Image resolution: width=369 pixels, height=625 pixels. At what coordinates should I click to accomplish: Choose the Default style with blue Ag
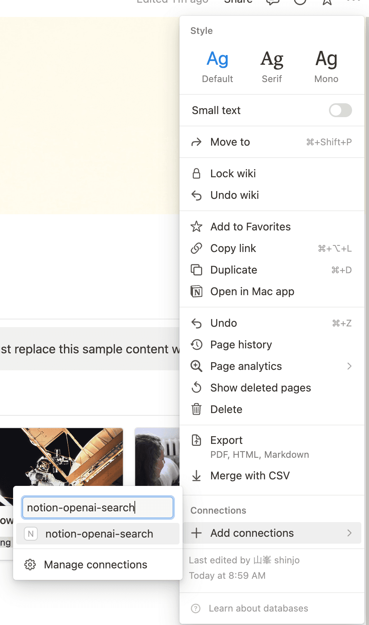click(217, 66)
